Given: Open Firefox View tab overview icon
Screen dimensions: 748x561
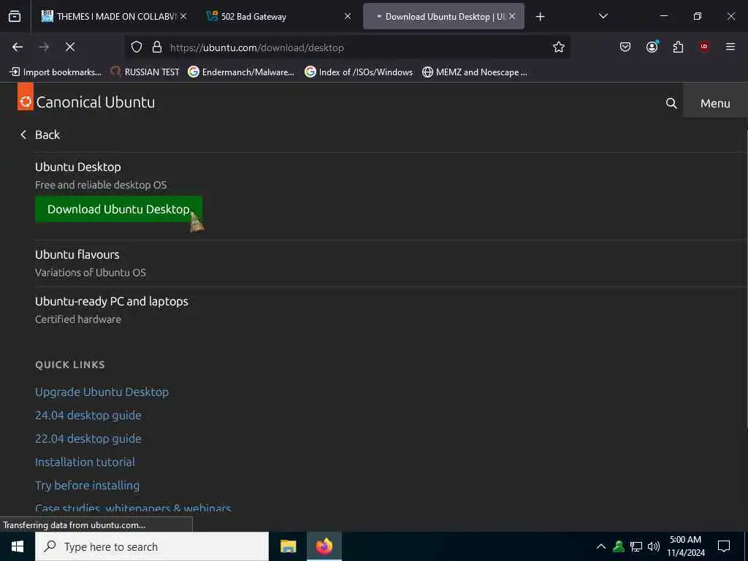Looking at the screenshot, I should pyautogui.click(x=15, y=17).
